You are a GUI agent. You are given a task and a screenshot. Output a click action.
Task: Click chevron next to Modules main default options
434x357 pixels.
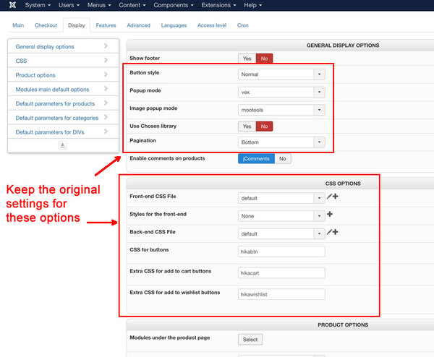coord(106,88)
